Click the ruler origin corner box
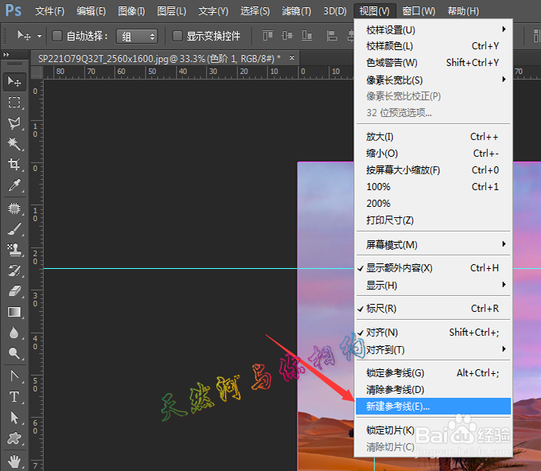The image size is (541, 471). coord(37,72)
